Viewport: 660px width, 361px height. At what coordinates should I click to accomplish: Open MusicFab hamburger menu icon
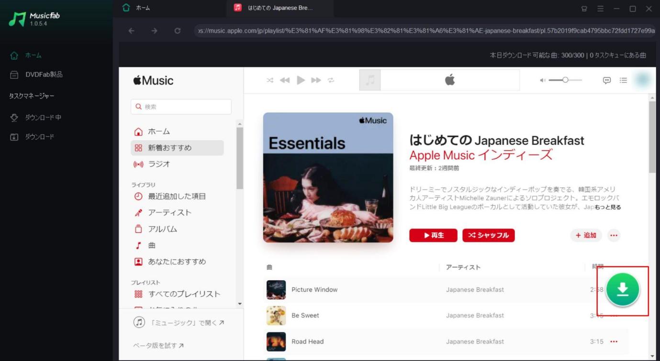point(600,9)
